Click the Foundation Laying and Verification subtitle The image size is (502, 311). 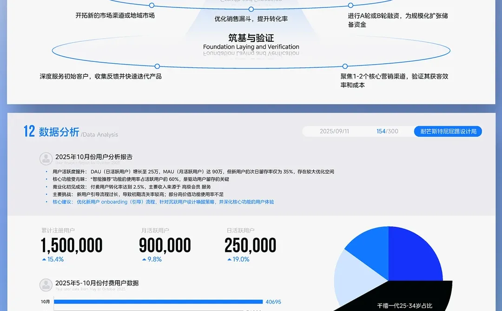pos(251,47)
